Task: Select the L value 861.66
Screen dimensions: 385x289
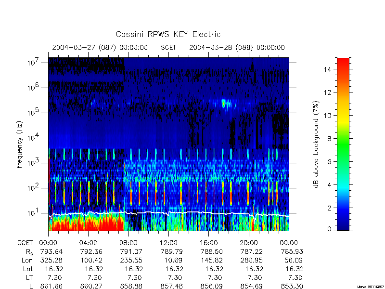Action: coord(51,286)
